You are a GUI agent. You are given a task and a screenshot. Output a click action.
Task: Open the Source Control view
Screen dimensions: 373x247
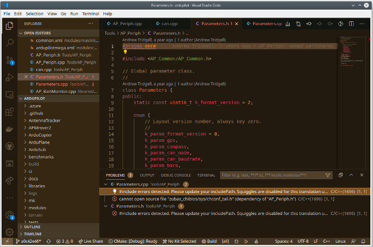tap(10, 60)
